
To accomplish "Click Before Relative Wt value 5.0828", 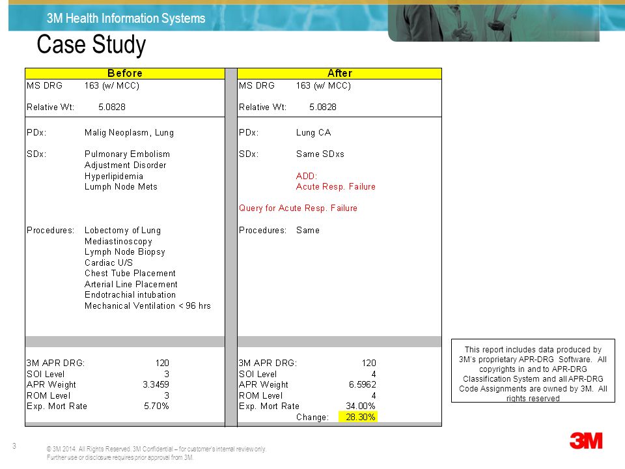I will 112,107.
